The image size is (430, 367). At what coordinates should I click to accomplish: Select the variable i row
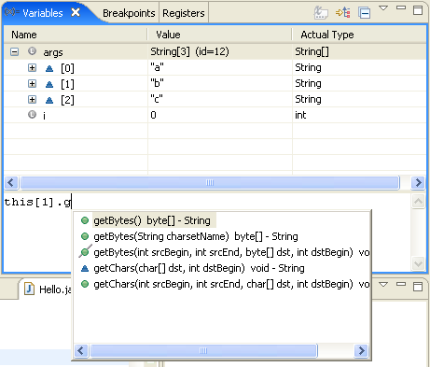215,115
